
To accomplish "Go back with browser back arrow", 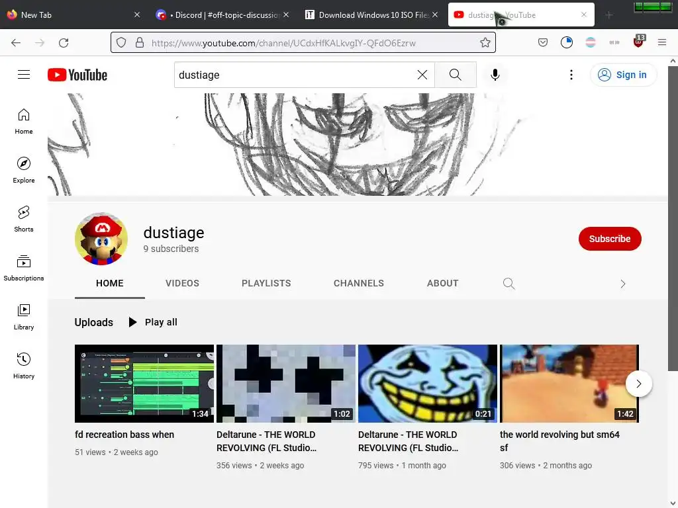I will 16,43.
